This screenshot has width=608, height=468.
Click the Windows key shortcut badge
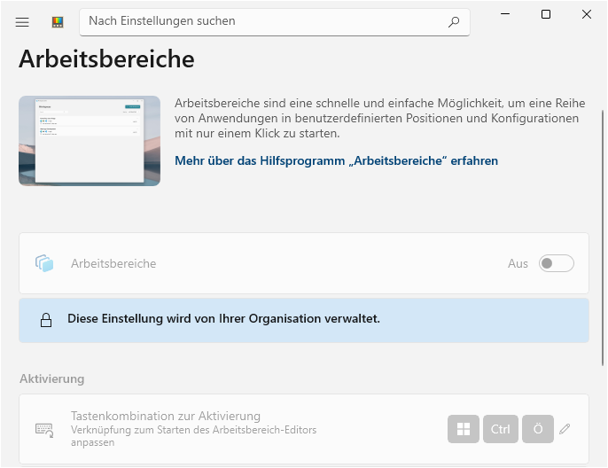click(x=464, y=429)
